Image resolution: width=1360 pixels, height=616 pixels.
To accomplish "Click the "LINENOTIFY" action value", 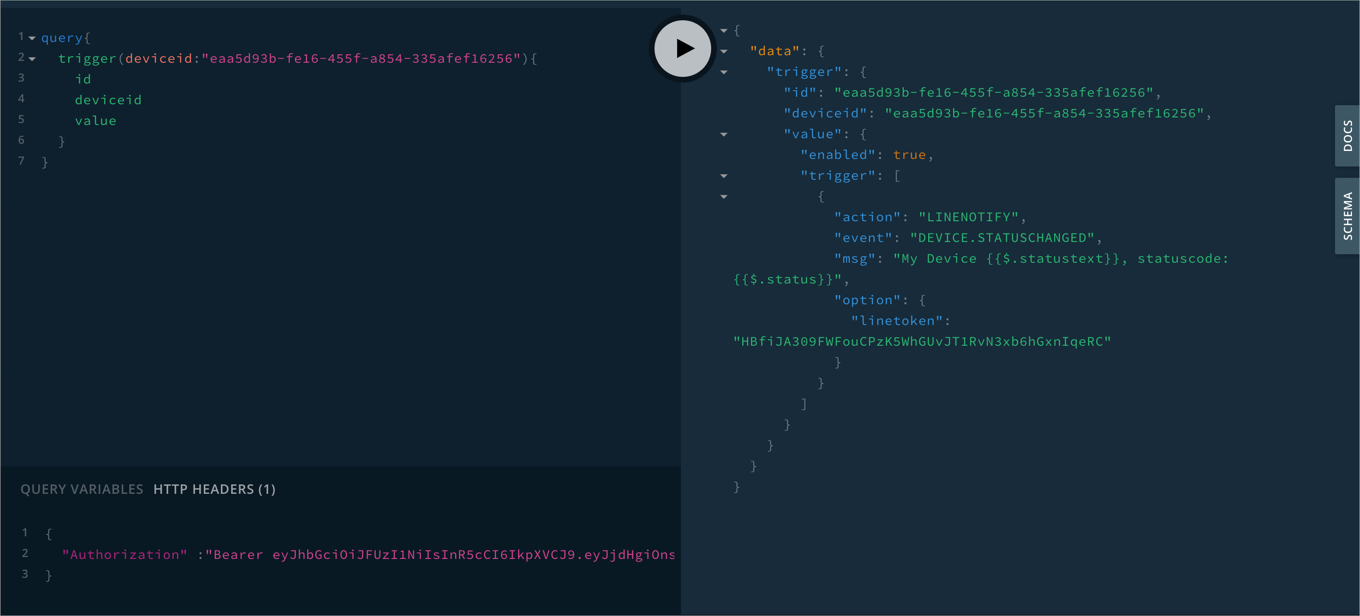I will pyautogui.click(x=969, y=217).
